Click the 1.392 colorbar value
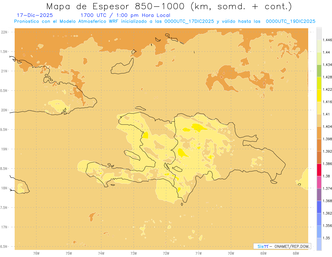332x257 pixels. point(327,151)
